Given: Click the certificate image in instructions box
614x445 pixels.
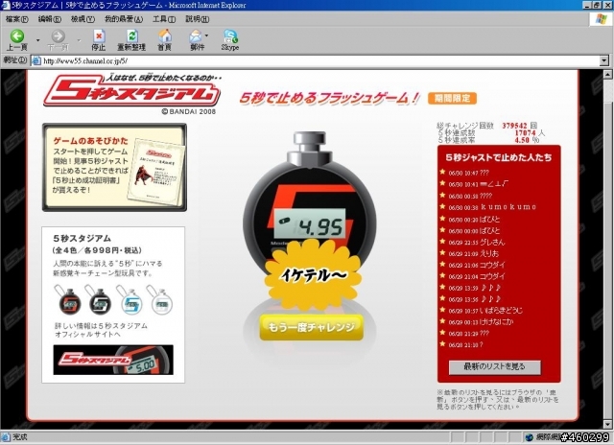Looking at the screenshot, I should [x=156, y=172].
